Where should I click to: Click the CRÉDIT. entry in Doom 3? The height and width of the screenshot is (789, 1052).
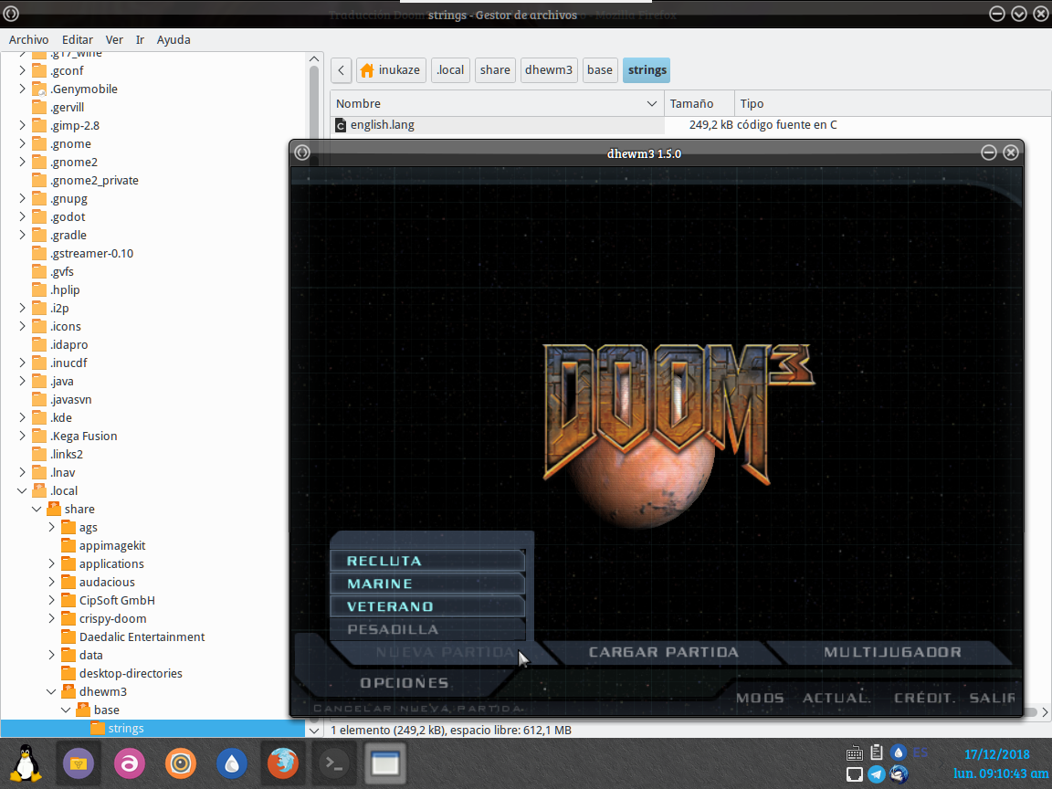[924, 699]
